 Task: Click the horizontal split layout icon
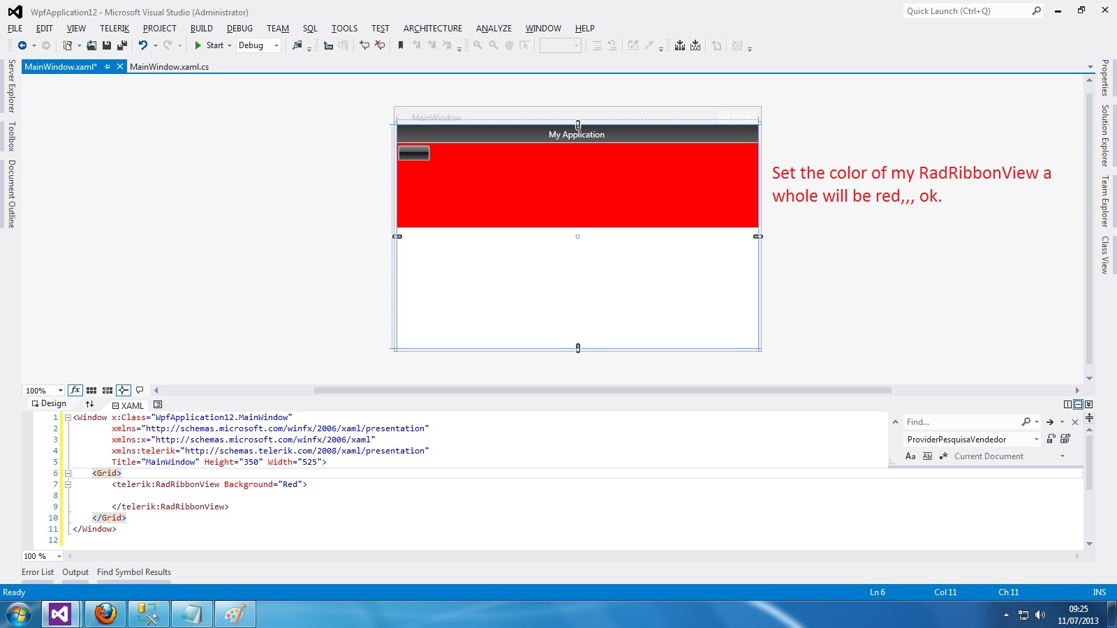[x=1078, y=404]
